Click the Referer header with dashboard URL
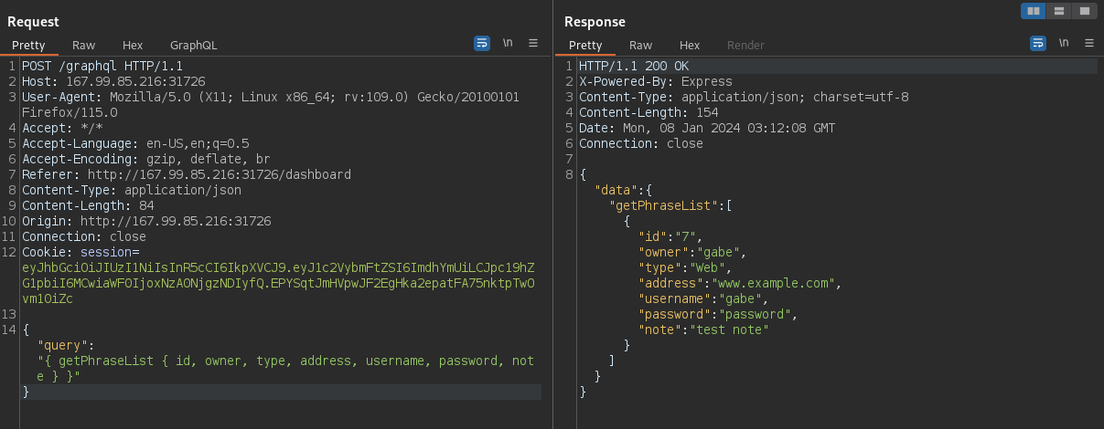Image resolution: width=1104 pixels, height=429 pixels. 187,174
